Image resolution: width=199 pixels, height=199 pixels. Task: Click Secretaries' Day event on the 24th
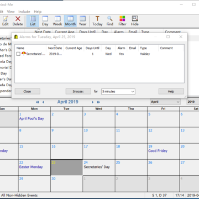pos(97,167)
